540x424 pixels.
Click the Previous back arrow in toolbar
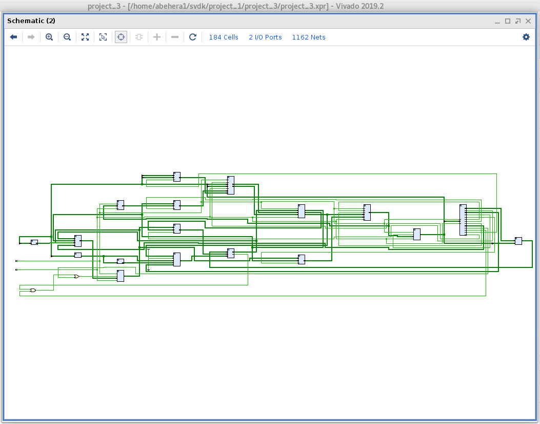click(14, 37)
